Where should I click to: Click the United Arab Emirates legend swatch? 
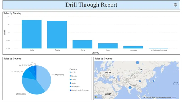(70, 90)
